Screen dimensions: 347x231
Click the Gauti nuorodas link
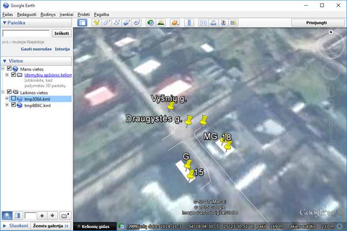click(36, 49)
